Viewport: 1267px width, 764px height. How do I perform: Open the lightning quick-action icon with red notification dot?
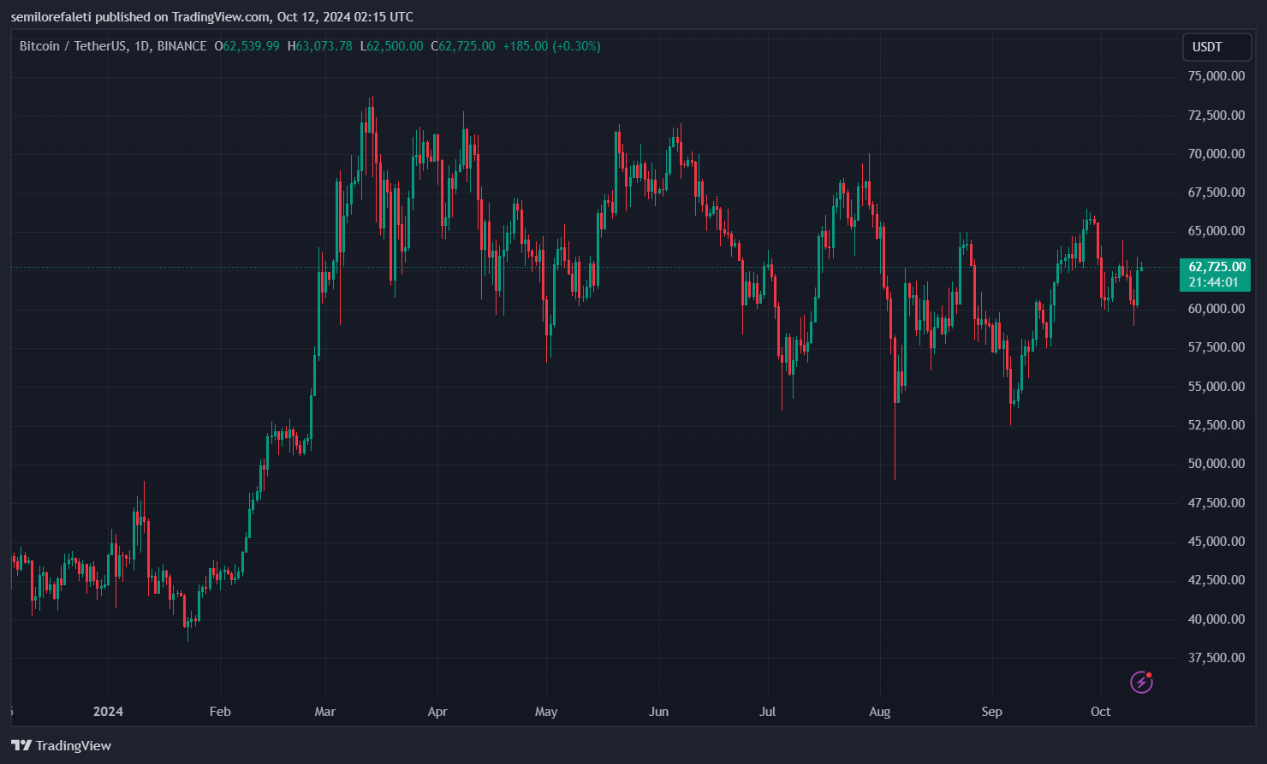coord(1142,683)
